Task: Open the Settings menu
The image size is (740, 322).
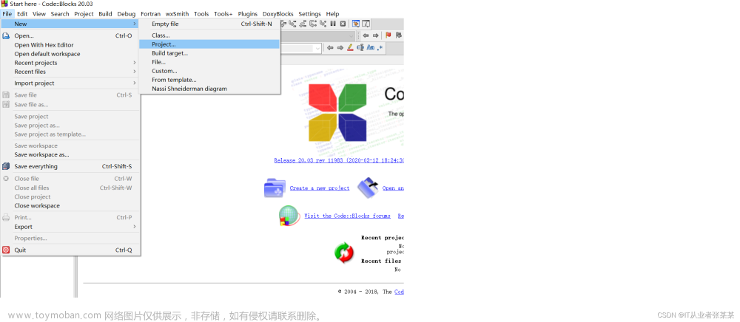Action: 309,13
